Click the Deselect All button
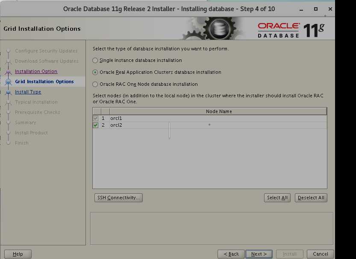This screenshot has width=356, height=259. [x=311, y=198]
